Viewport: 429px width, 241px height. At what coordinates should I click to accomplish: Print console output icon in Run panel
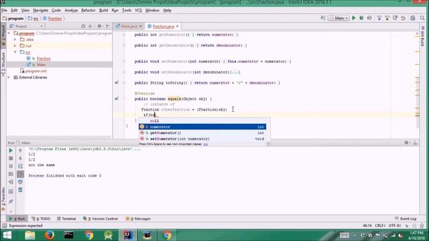click(x=20, y=182)
